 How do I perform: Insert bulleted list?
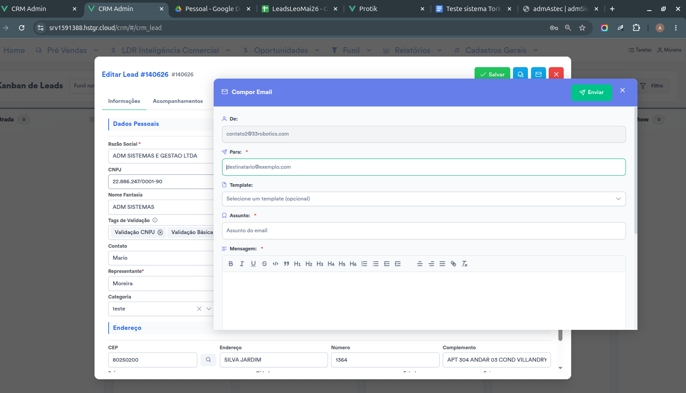pos(376,264)
